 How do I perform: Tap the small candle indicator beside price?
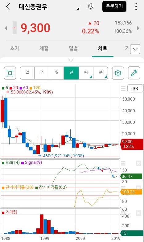[x=14, y=28]
